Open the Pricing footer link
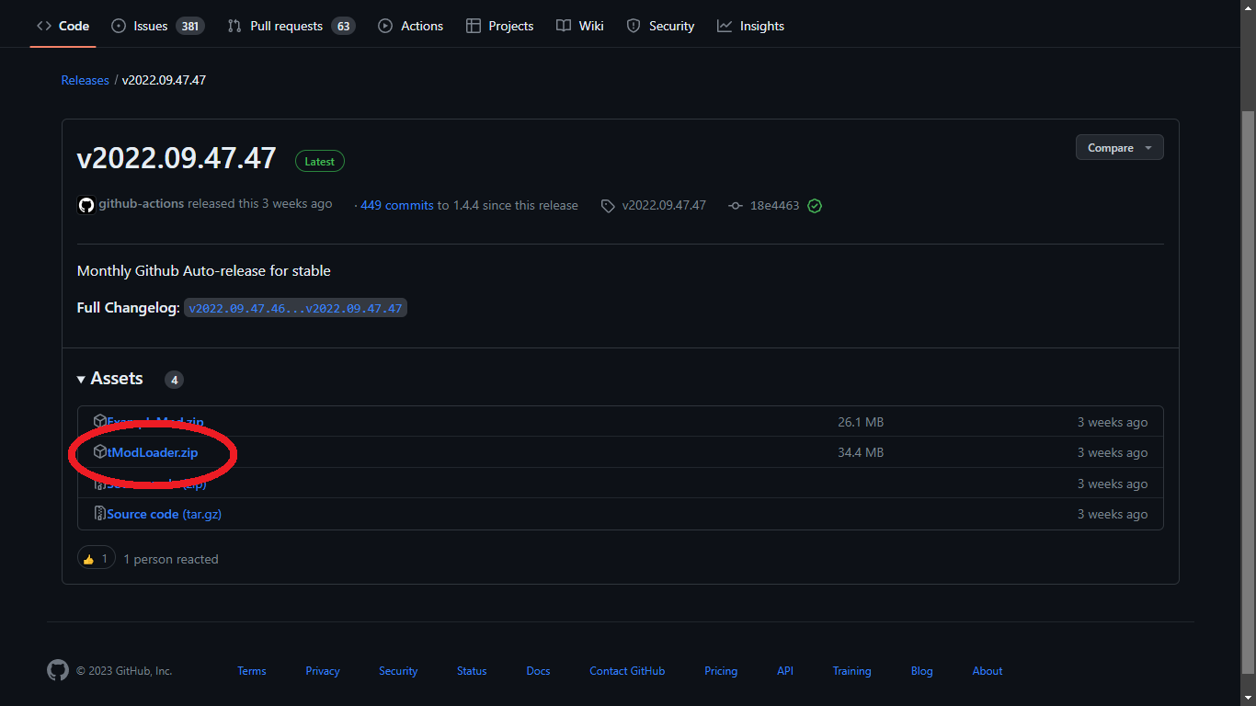This screenshot has width=1256, height=706. [721, 671]
